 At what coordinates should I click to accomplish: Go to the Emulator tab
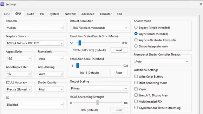(106, 14)
